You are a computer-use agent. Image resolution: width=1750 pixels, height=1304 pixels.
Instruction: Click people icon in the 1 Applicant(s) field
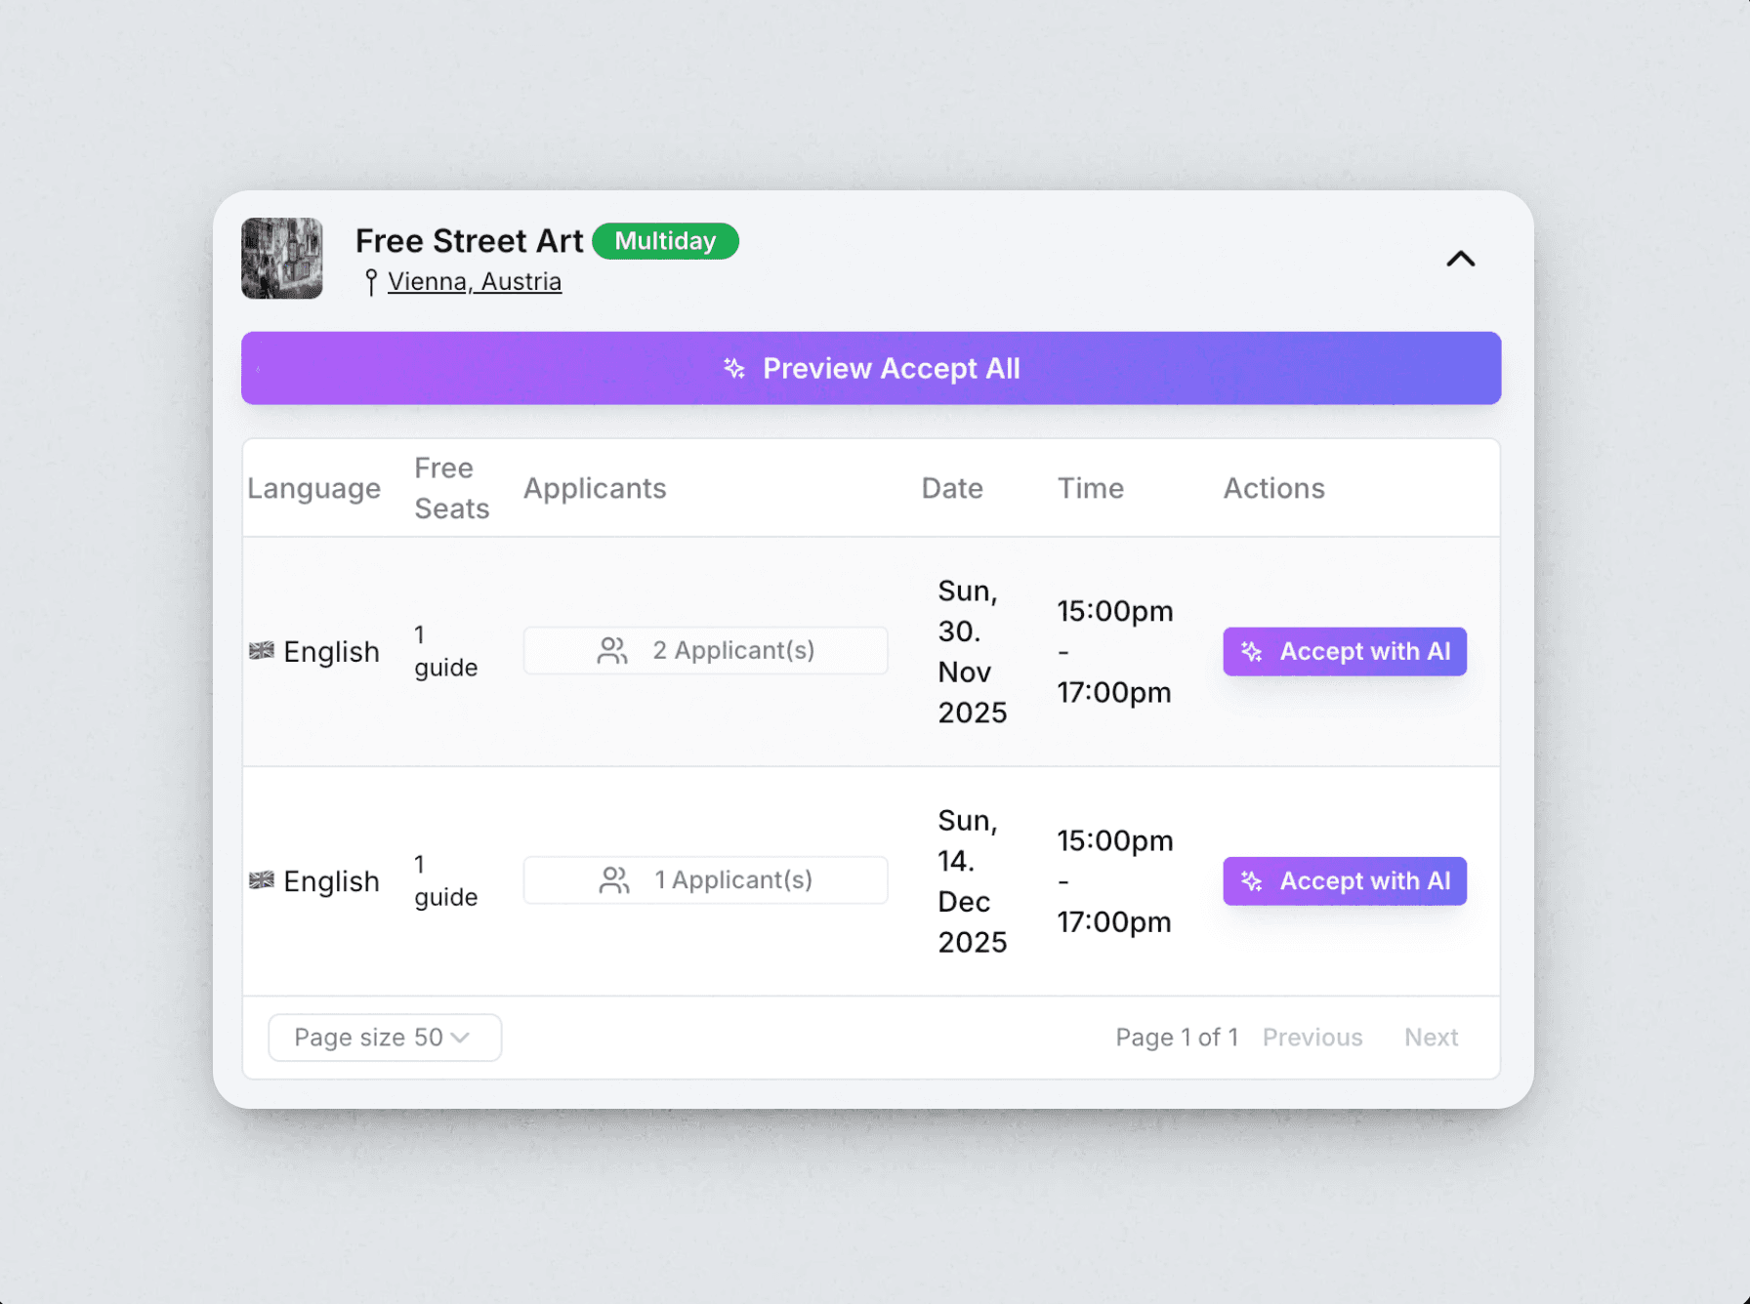tap(614, 880)
